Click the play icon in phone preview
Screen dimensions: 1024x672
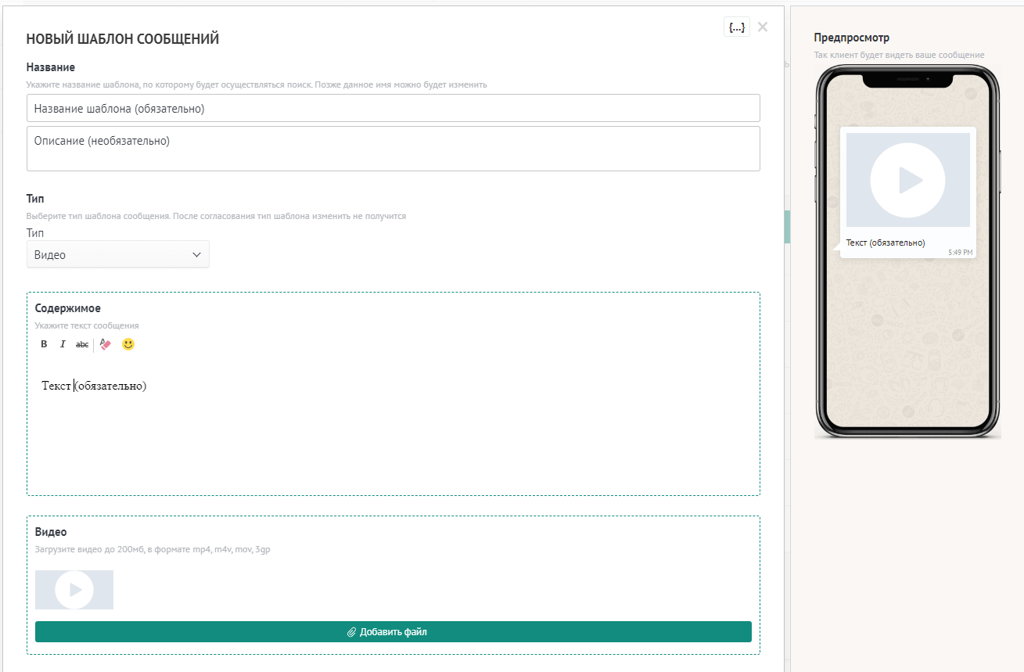(908, 180)
